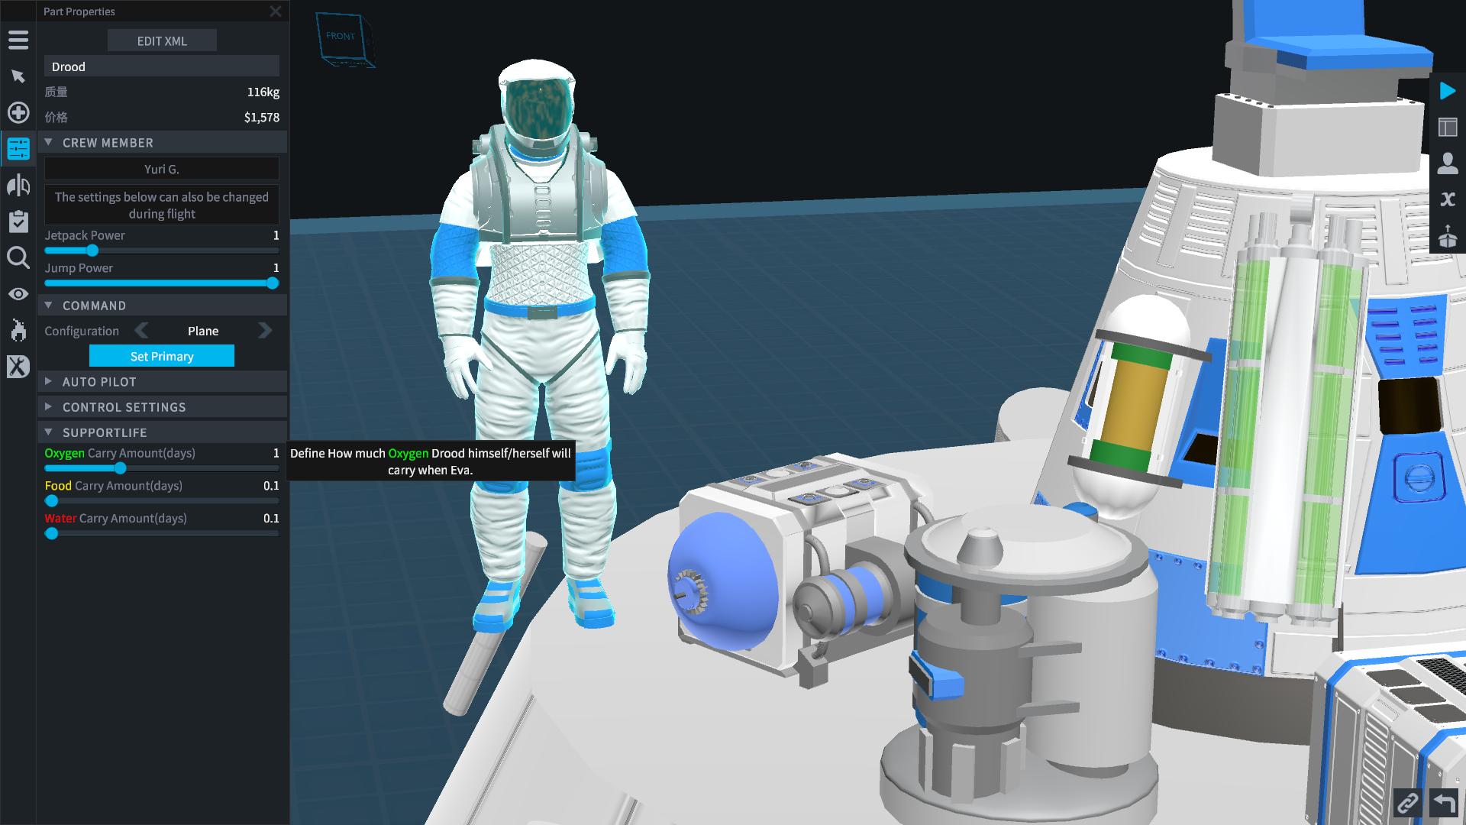Click the 116kg mass value
The height and width of the screenshot is (825, 1466).
[263, 92]
